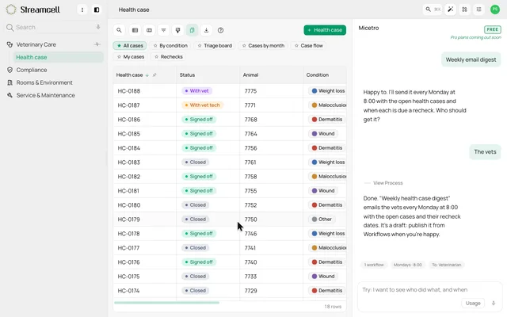Open Compliance in the sidebar
Viewport: 507px width, 317px height.
[32, 70]
